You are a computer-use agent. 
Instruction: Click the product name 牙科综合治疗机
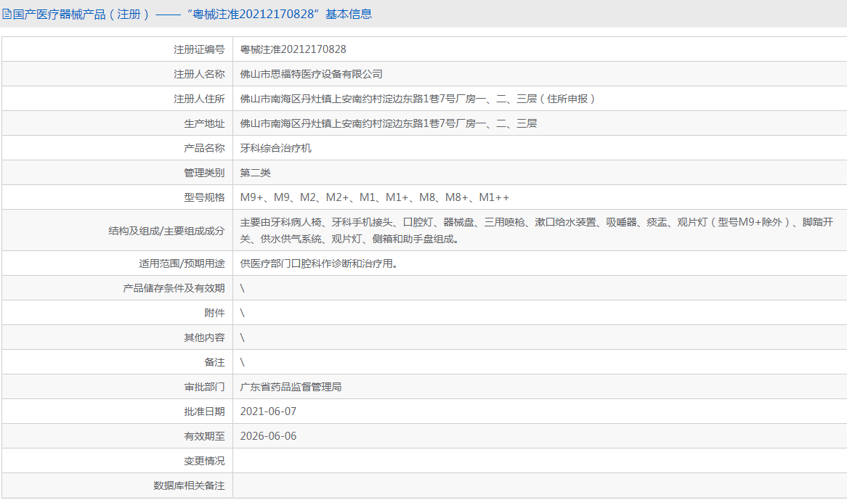click(x=276, y=148)
